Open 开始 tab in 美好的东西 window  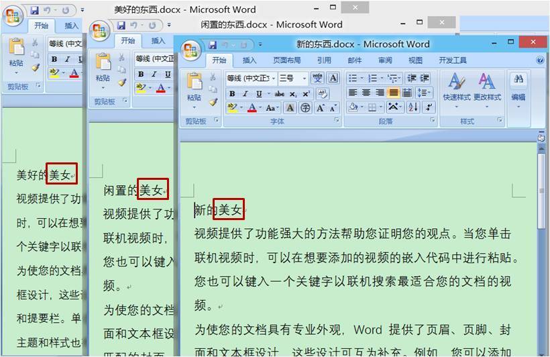pyautogui.click(x=42, y=25)
